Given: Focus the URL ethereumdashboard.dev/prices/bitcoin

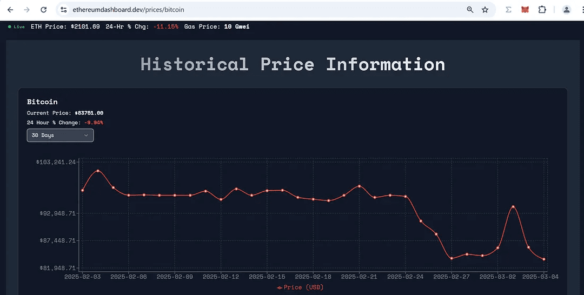Looking at the screenshot, I should (128, 10).
